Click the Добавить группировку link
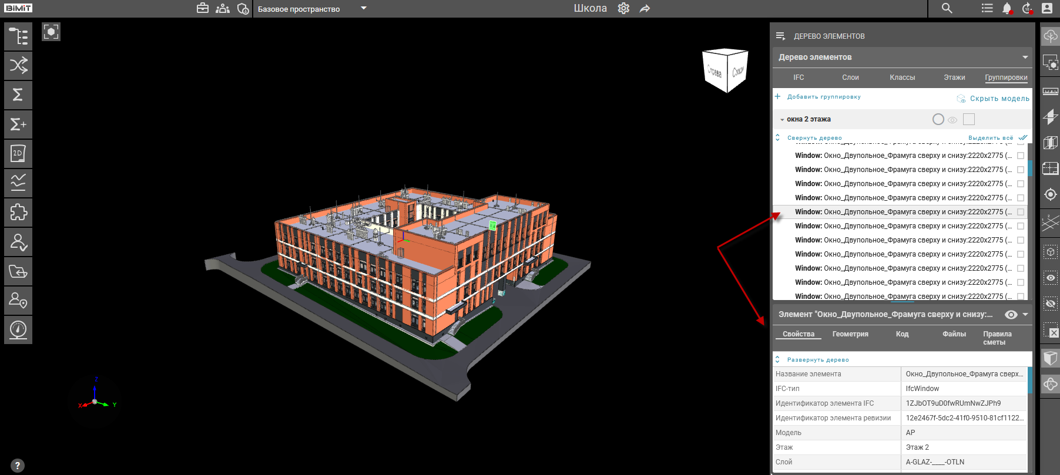Screen dimensions: 1060x475 [x=823, y=97]
